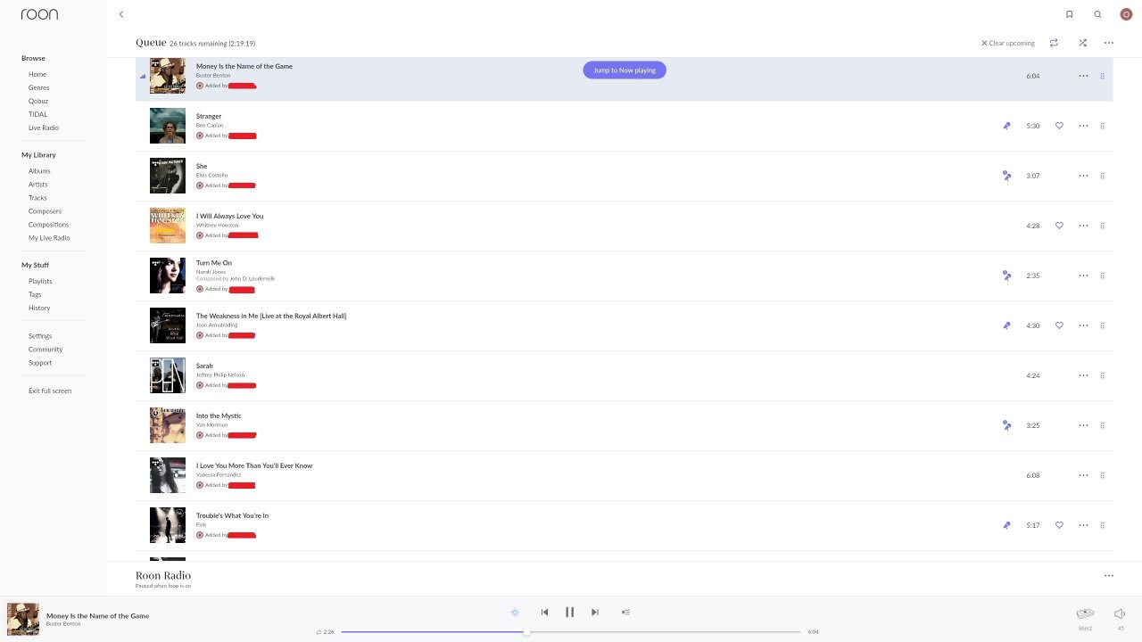This screenshot has width=1142, height=642.
Task: Open more options for Sarah
Action: (1083, 375)
